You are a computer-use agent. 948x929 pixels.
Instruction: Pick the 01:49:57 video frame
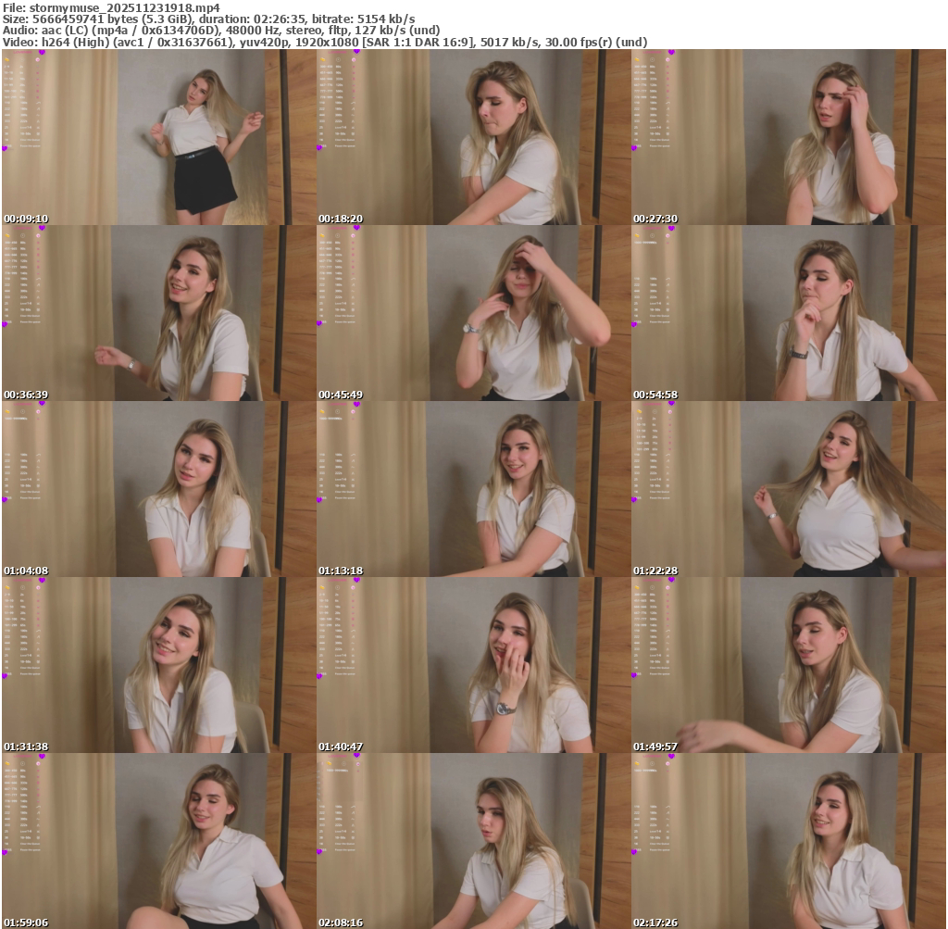[789, 665]
